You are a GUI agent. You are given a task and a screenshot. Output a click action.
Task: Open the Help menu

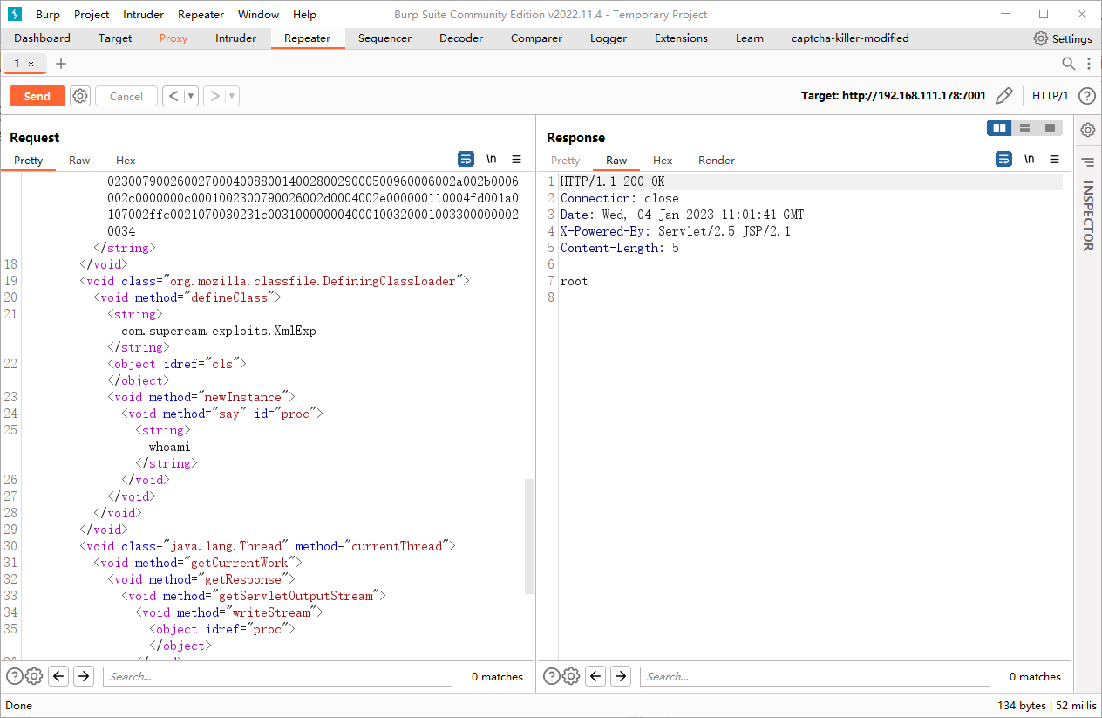(305, 14)
